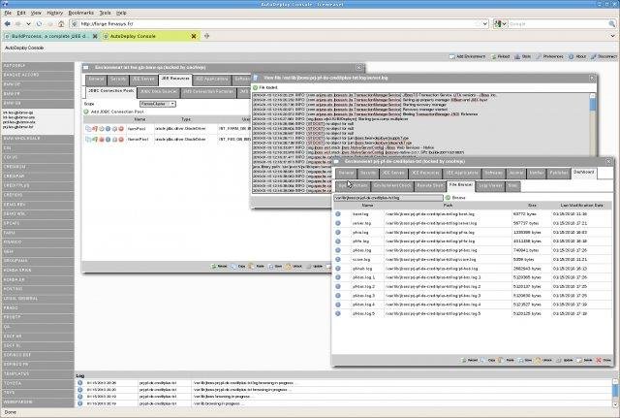
Task: Expand the TOYOTA sidebar group
Action: tap(38, 383)
